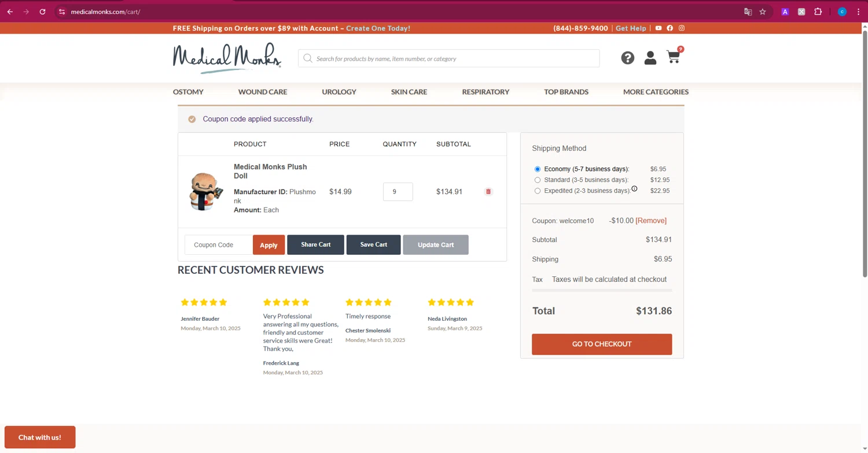Click the Medical Monks Plush Doll product name
868x453 pixels.
270,171
